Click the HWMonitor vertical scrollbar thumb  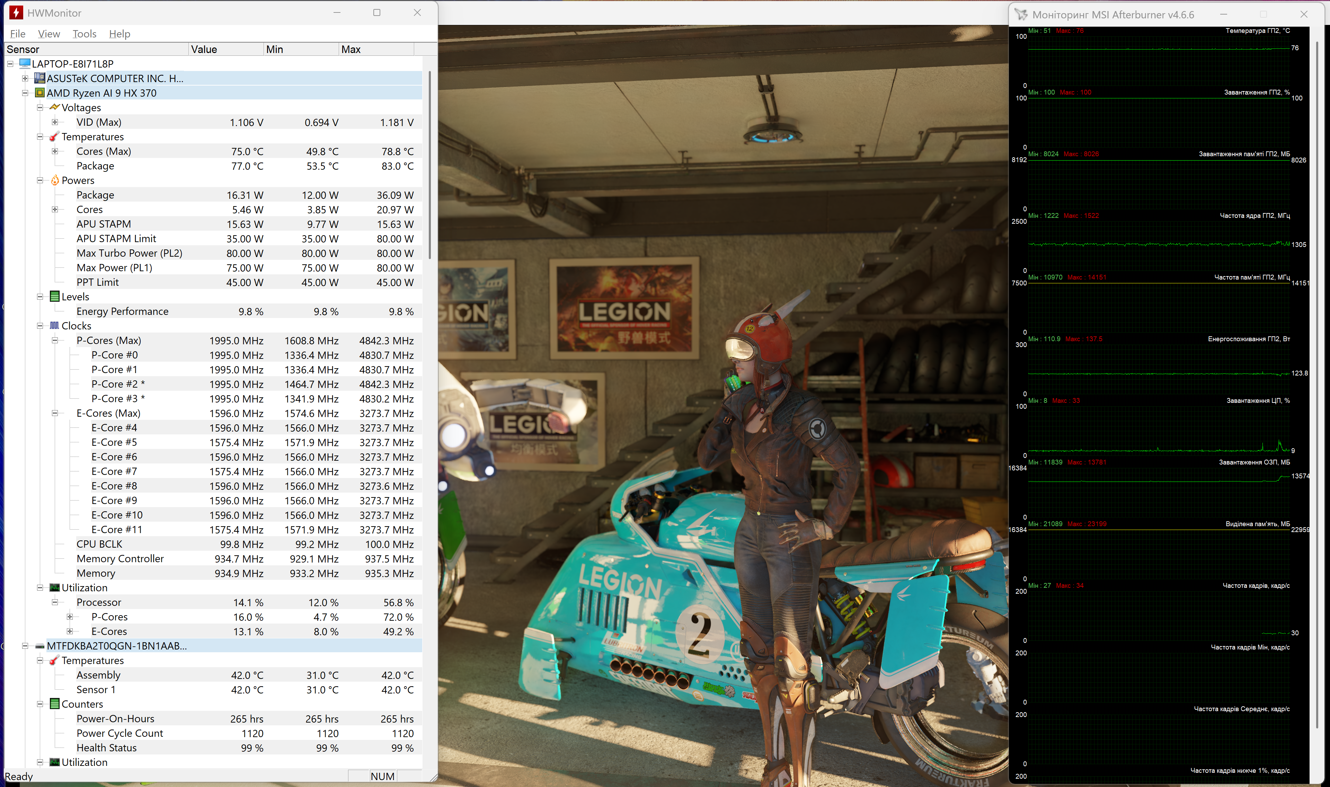pyautogui.click(x=429, y=165)
